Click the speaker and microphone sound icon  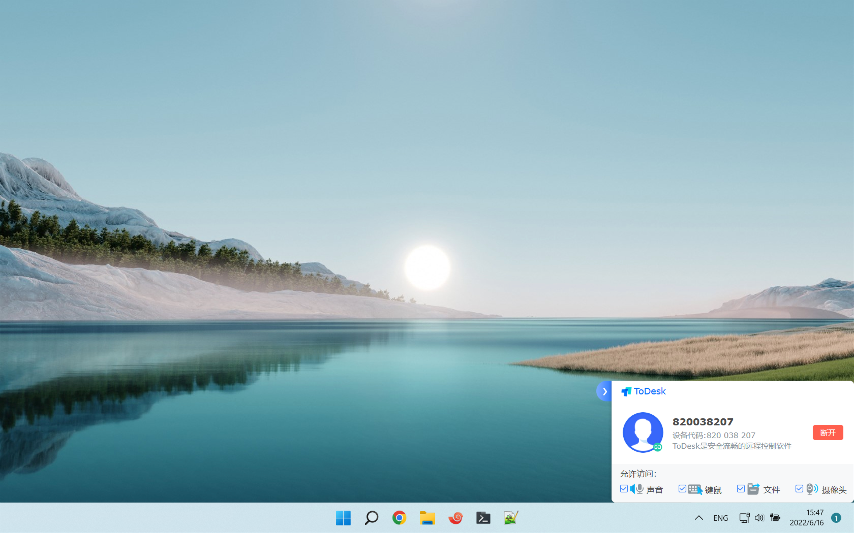click(637, 489)
